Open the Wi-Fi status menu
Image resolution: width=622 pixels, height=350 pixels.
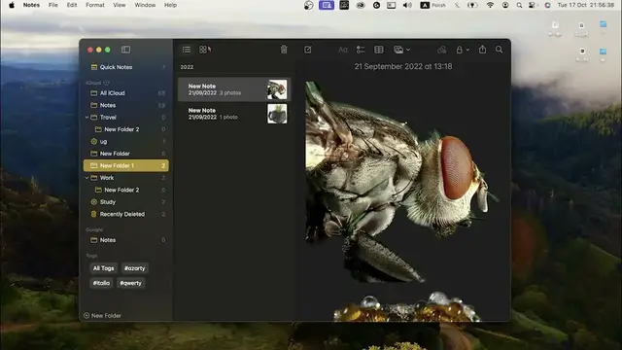click(x=490, y=5)
